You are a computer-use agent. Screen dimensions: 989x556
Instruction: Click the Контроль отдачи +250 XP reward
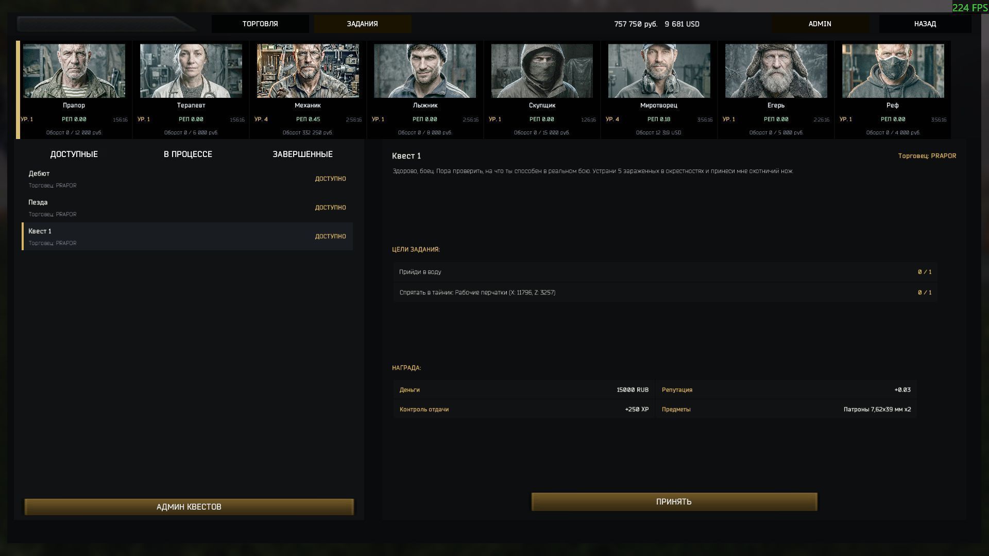click(524, 409)
